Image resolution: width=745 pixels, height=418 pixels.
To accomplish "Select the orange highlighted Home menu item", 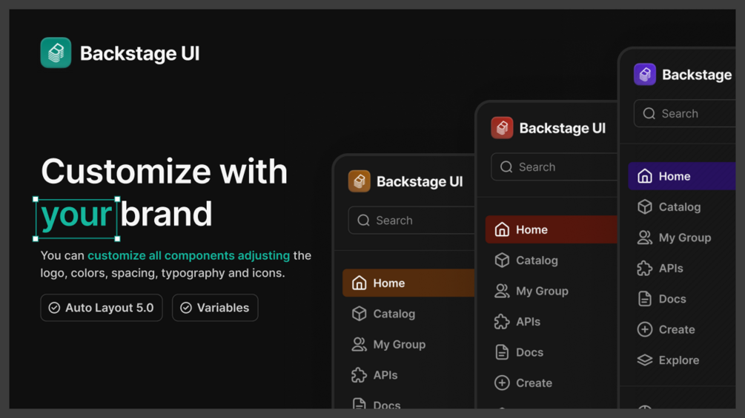I will point(408,283).
